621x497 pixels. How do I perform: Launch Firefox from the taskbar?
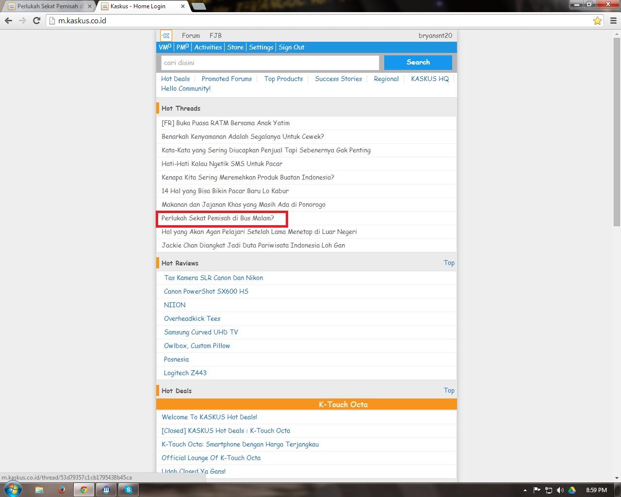pos(62,490)
